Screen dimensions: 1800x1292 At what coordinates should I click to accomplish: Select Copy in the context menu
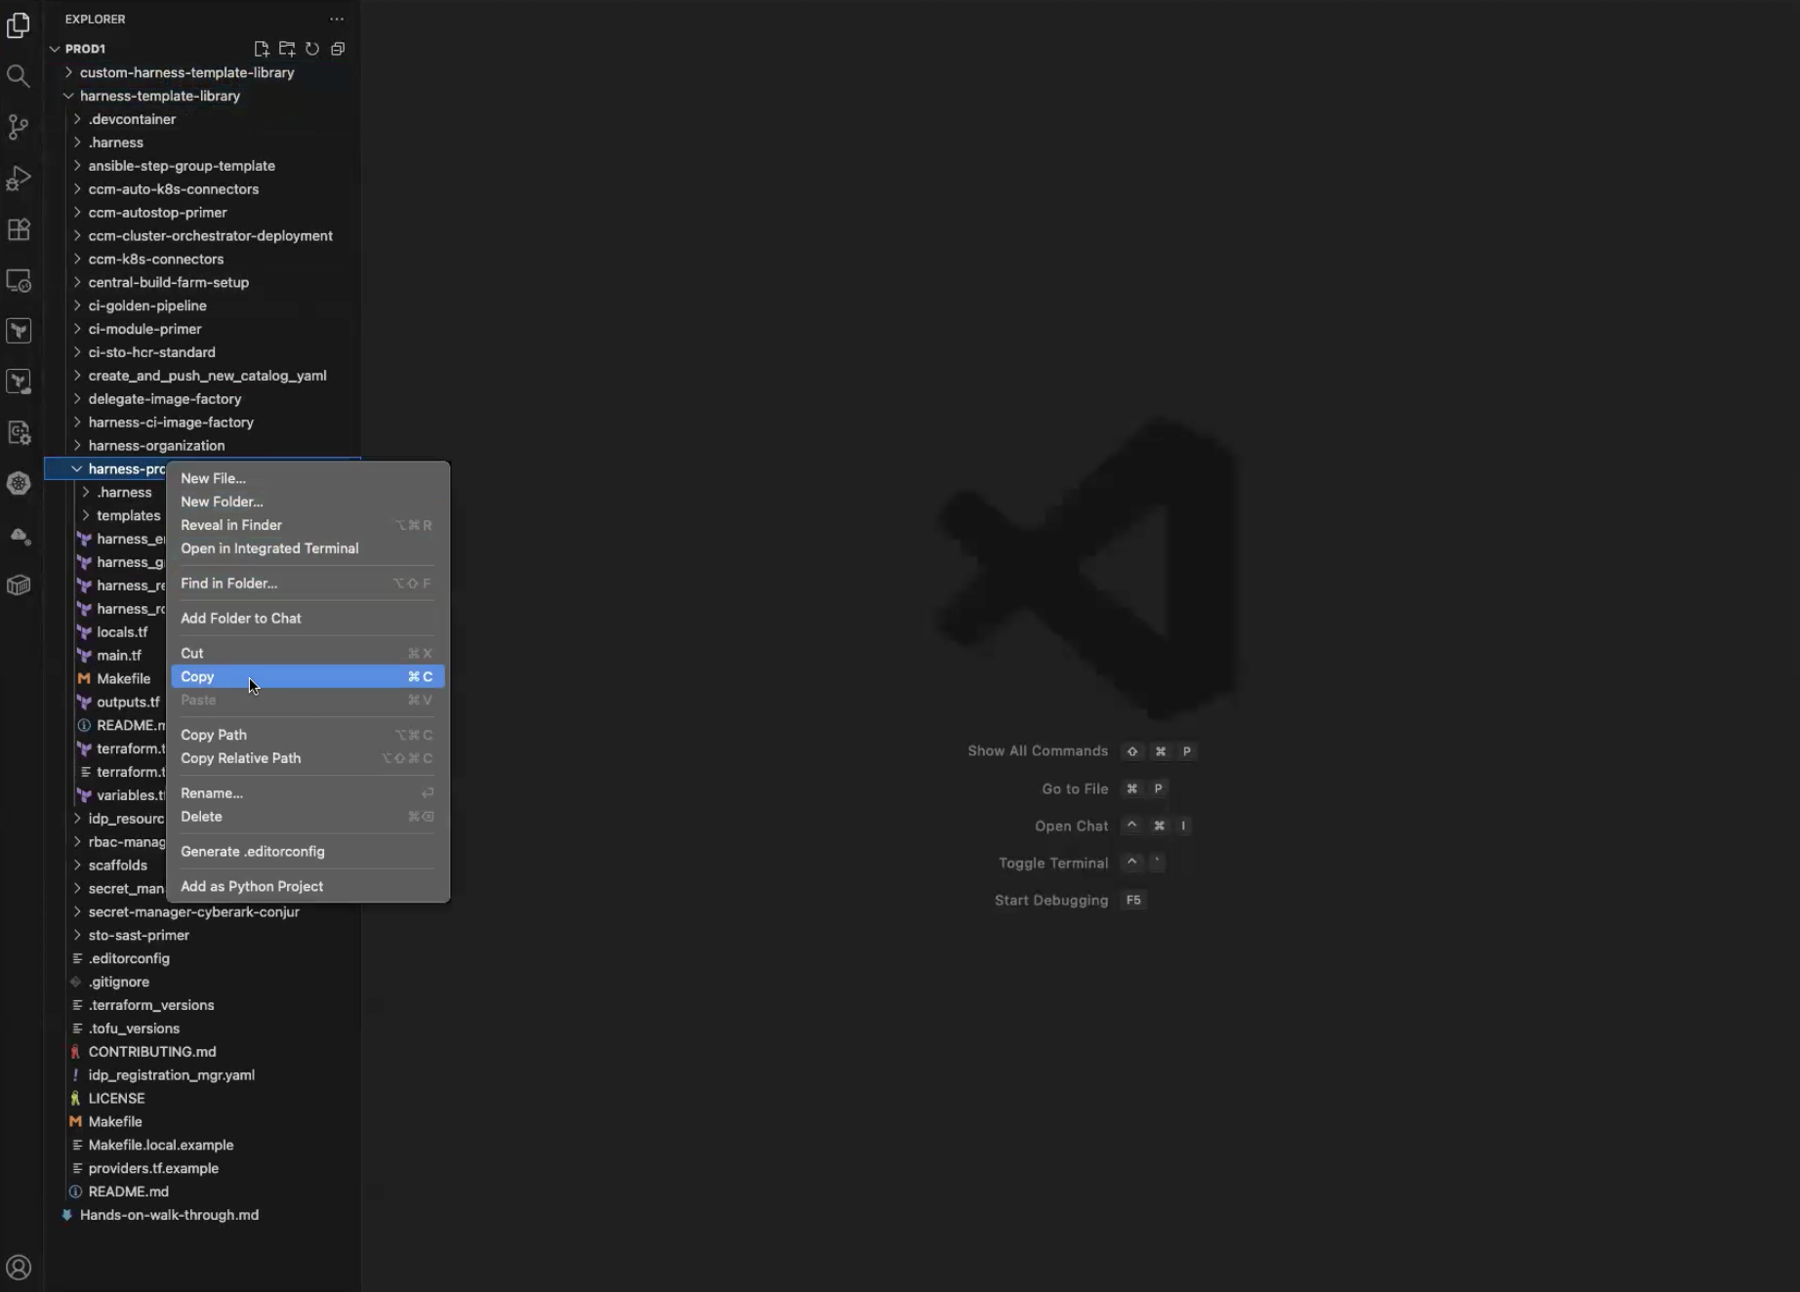tap(197, 676)
